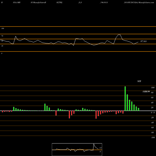Click the MunafaSutra.com header text
Viewport: 156px width, 156px height.
point(146,2)
